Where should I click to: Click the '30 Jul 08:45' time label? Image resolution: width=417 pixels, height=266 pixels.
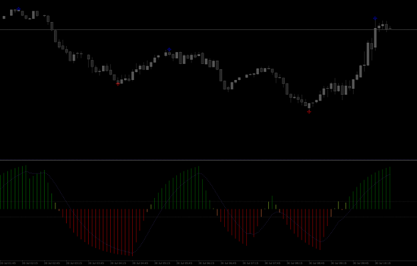(317, 263)
